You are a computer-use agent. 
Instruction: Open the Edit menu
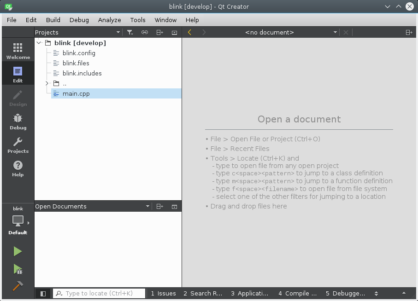[31, 20]
